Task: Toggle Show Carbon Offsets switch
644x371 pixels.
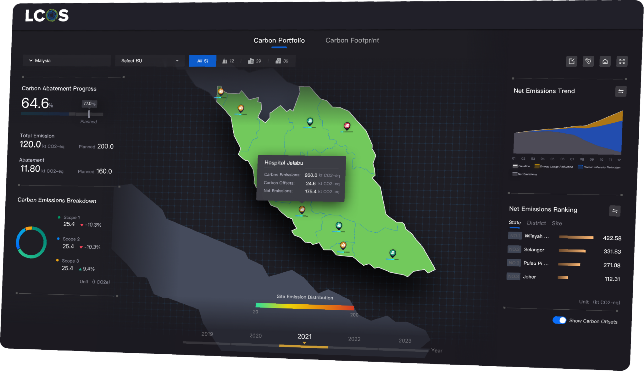Action: [x=559, y=320]
